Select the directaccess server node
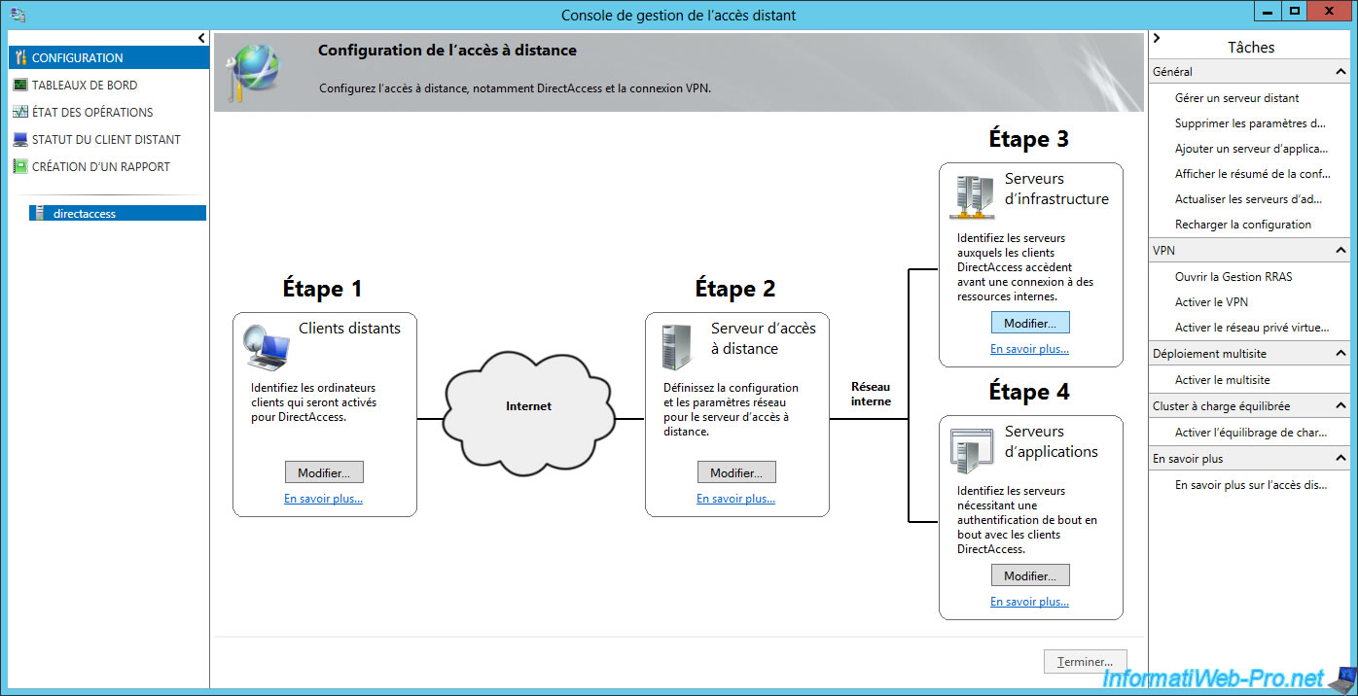 pos(84,213)
